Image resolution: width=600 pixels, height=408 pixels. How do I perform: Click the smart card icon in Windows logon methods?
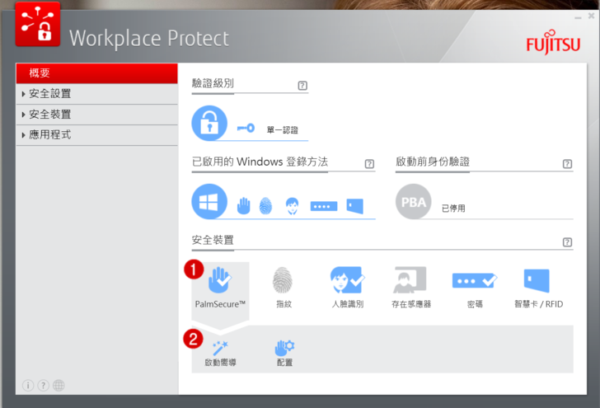(x=354, y=206)
